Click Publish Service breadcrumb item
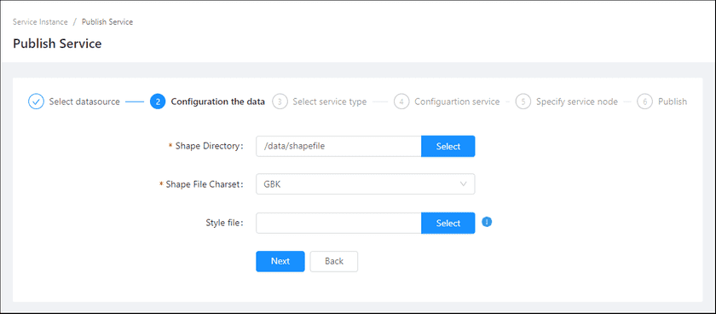This screenshot has width=716, height=314. 107,22
